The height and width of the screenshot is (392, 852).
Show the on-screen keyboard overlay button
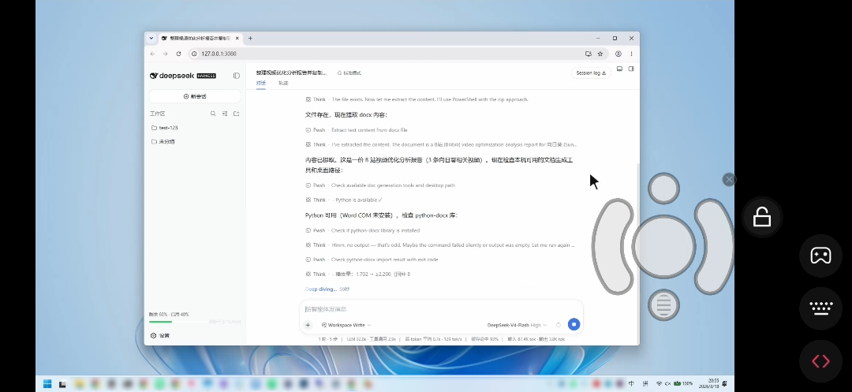[x=820, y=308]
